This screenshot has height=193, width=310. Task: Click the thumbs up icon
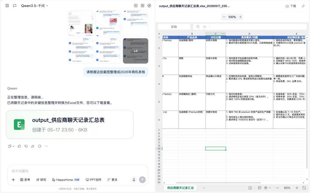[20, 146]
